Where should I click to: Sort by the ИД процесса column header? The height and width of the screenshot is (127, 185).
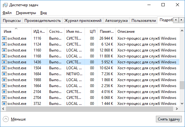[39, 32]
